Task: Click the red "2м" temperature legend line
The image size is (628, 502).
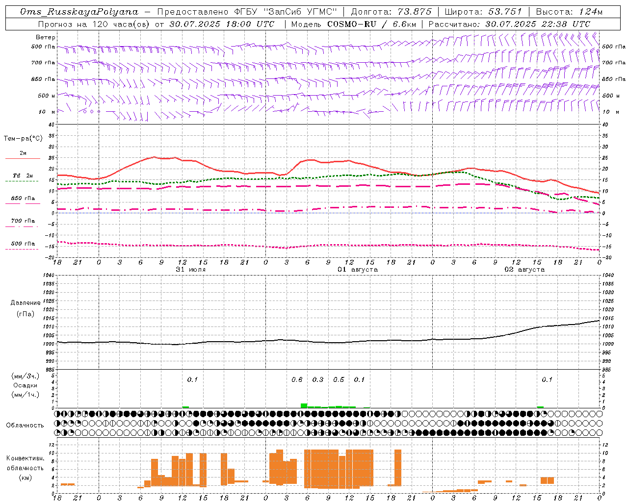Action: pos(23,158)
